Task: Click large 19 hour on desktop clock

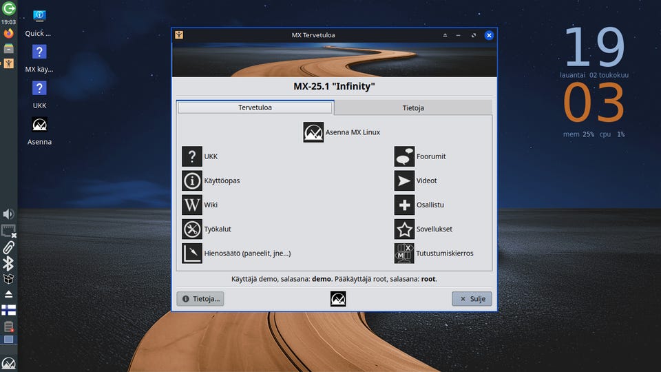Action: pyautogui.click(x=594, y=48)
